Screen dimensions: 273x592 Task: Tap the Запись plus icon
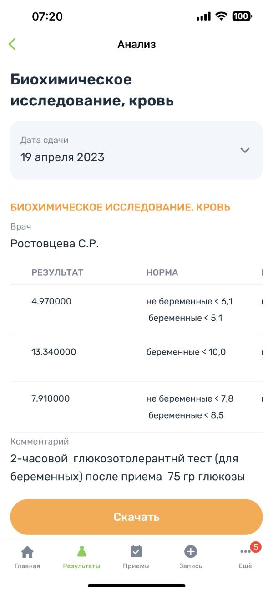point(191,551)
